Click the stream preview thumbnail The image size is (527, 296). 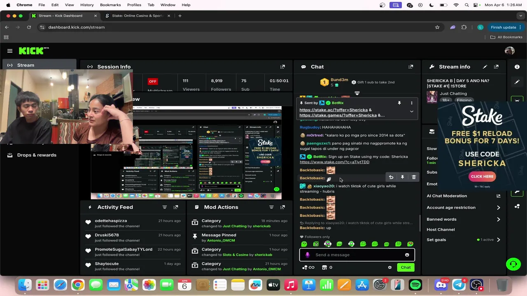point(186,153)
